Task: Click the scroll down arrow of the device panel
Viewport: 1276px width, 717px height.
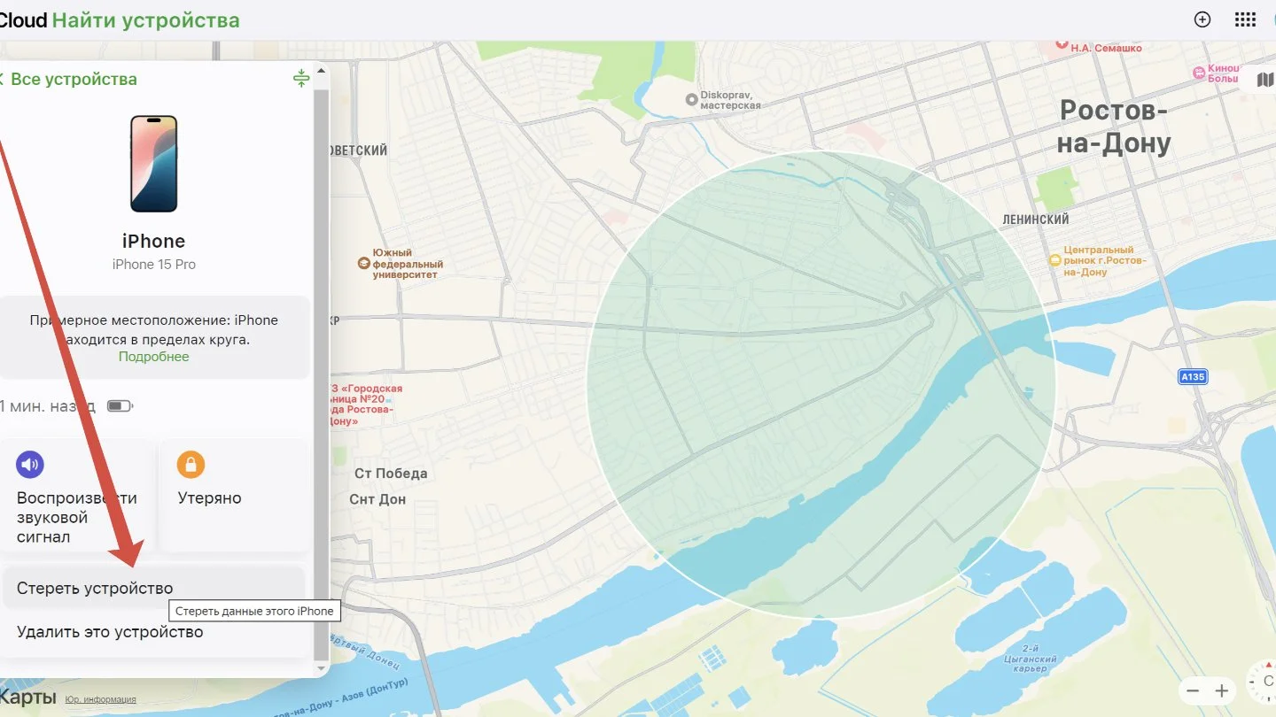Action: point(321,668)
